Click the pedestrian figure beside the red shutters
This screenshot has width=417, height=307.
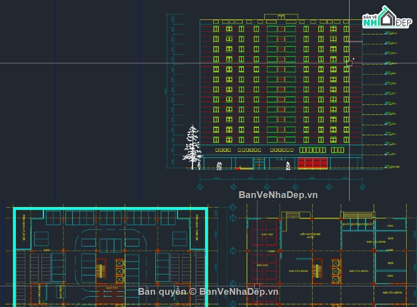tap(288, 166)
